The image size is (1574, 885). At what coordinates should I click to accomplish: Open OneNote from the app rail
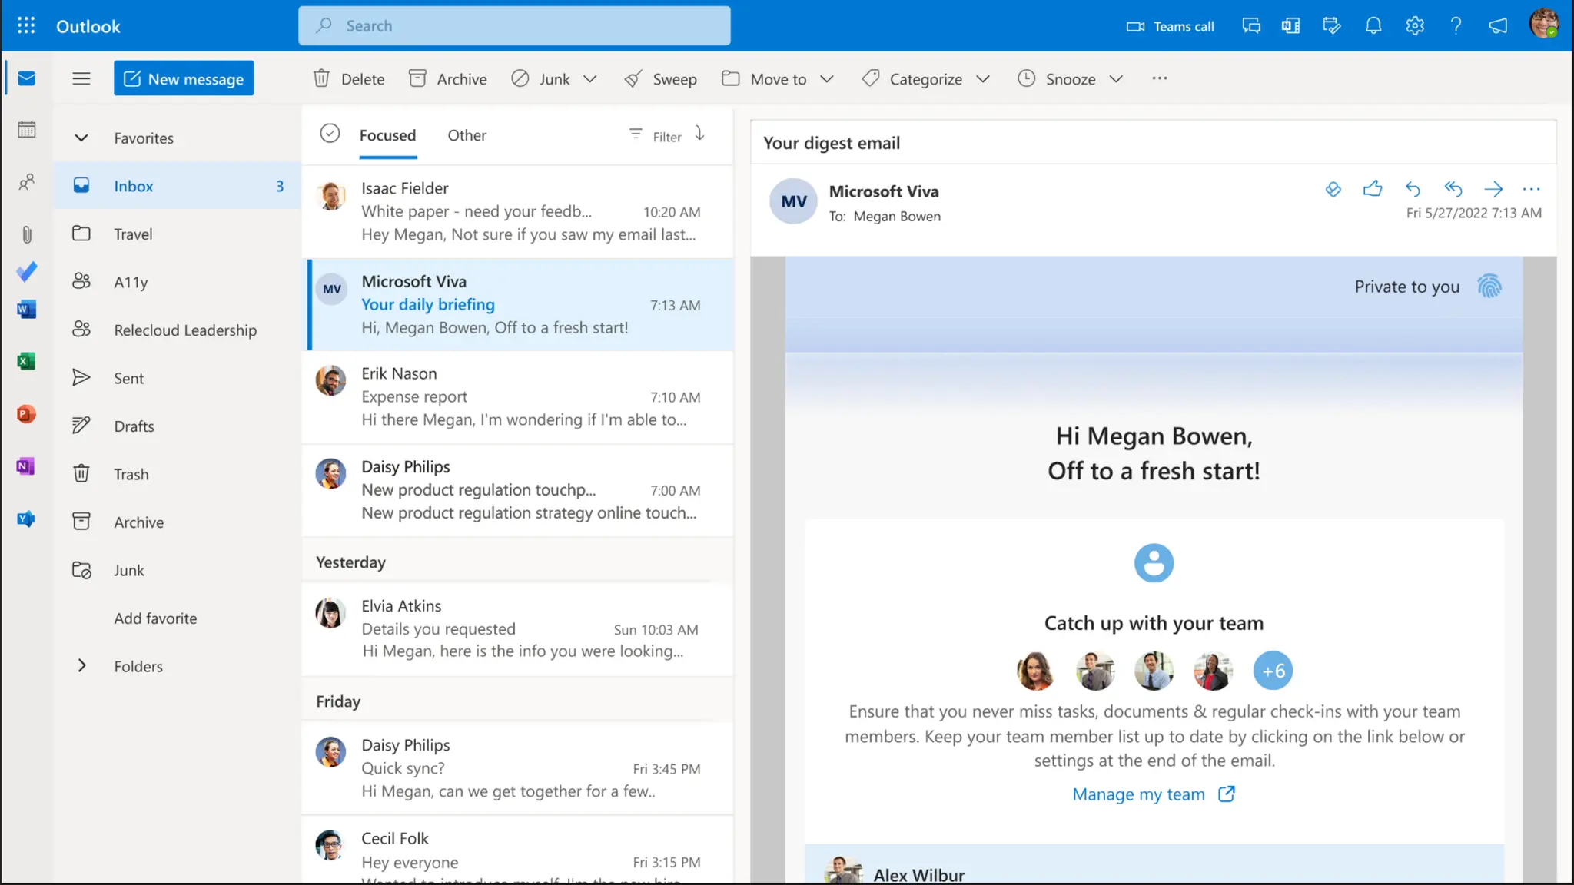[26, 466]
